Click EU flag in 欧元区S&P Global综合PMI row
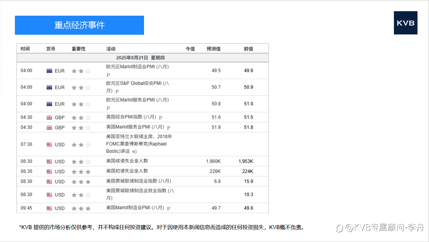429x242 pixels. pyautogui.click(x=49, y=87)
